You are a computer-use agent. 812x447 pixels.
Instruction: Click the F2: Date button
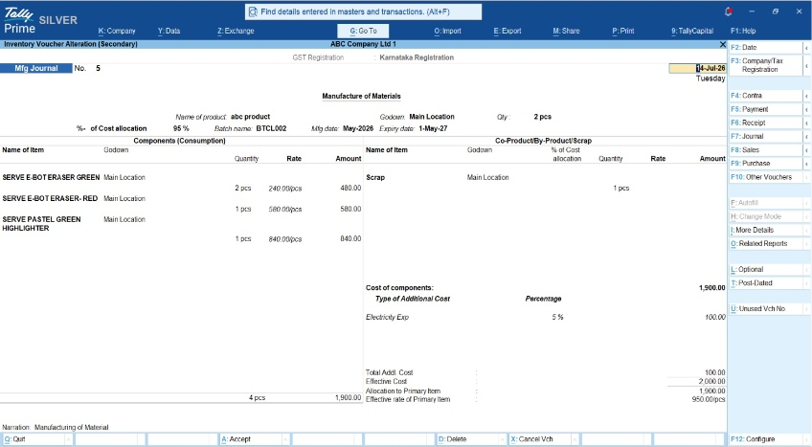[x=766, y=47]
